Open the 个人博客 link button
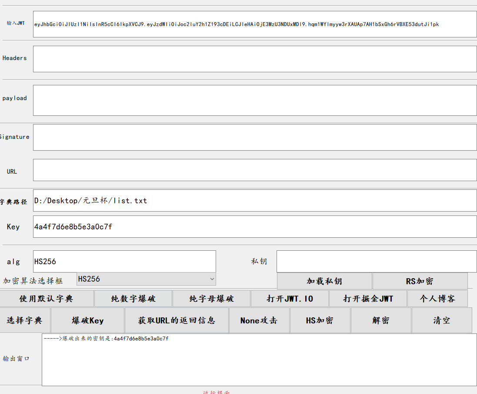The height and width of the screenshot is (394, 477). click(437, 299)
